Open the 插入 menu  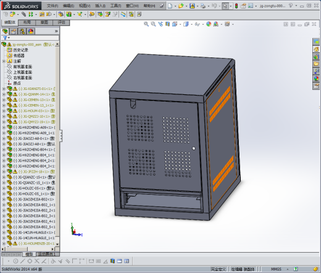100,6
